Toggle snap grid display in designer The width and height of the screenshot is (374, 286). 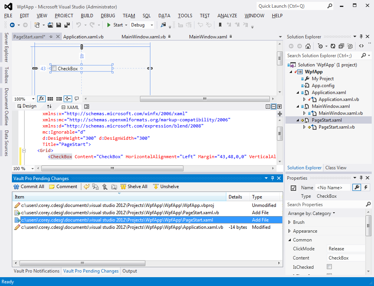pos(51,99)
